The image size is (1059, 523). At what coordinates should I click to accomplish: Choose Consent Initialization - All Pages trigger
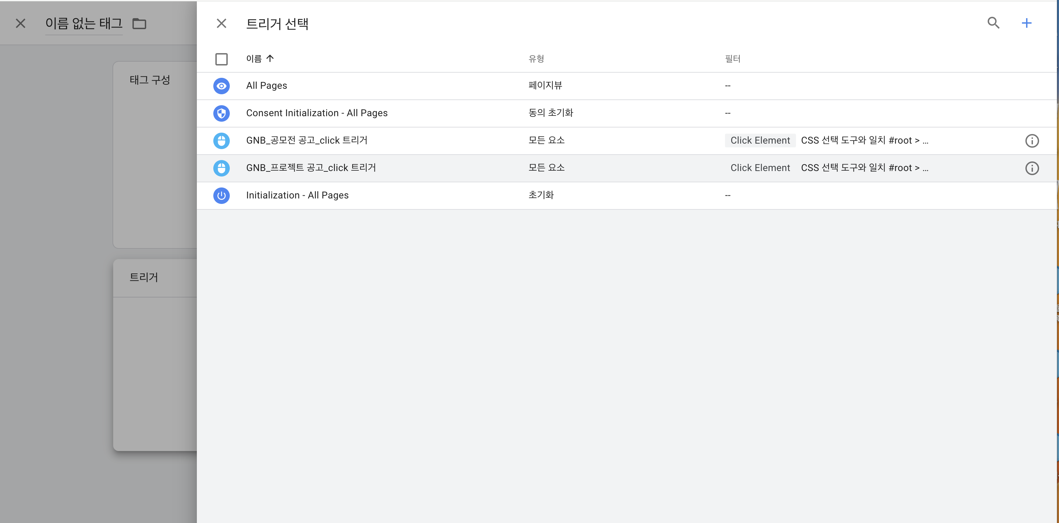coord(317,113)
